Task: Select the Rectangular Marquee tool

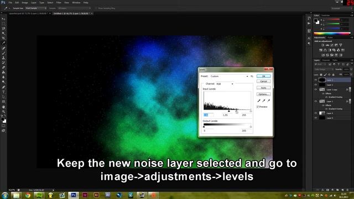Action: point(3,24)
